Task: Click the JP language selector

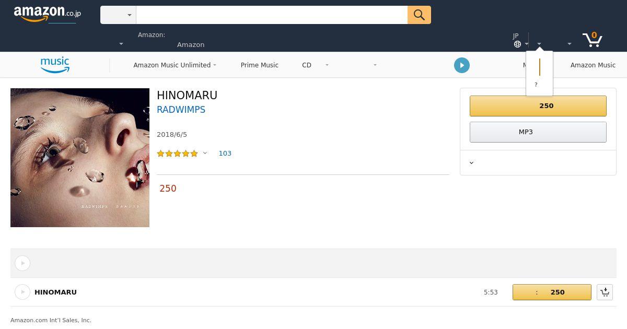Action: click(x=516, y=36)
